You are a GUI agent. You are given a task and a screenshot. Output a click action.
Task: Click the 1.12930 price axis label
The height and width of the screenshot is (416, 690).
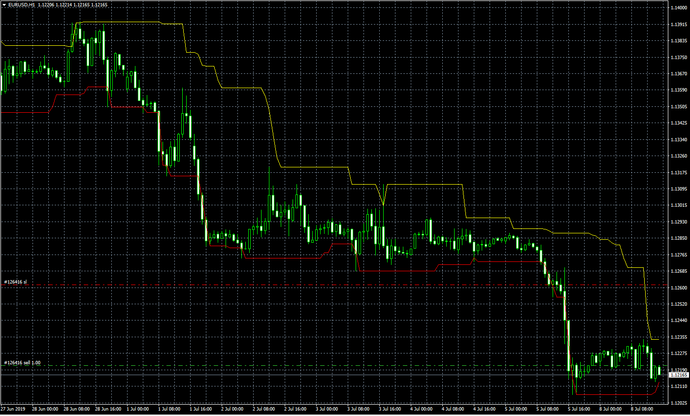click(x=679, y=222)
